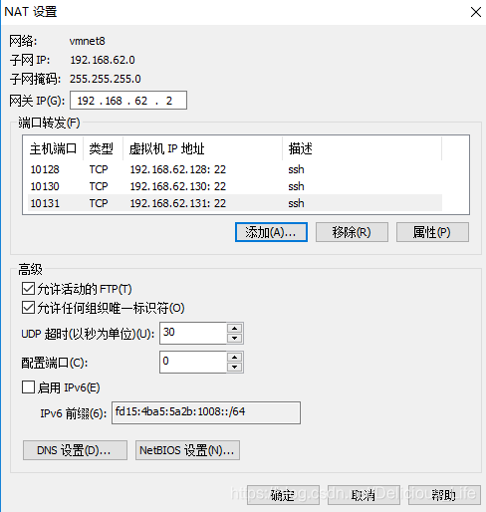
Task: Open DNS 设置(D)... dialog
Action: (x=75, y=450)
